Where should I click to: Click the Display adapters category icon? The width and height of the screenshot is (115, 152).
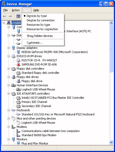point(13,48)
